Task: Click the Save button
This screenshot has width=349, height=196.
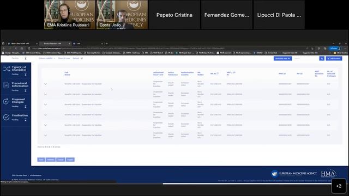Action: (x=41, y=160)
